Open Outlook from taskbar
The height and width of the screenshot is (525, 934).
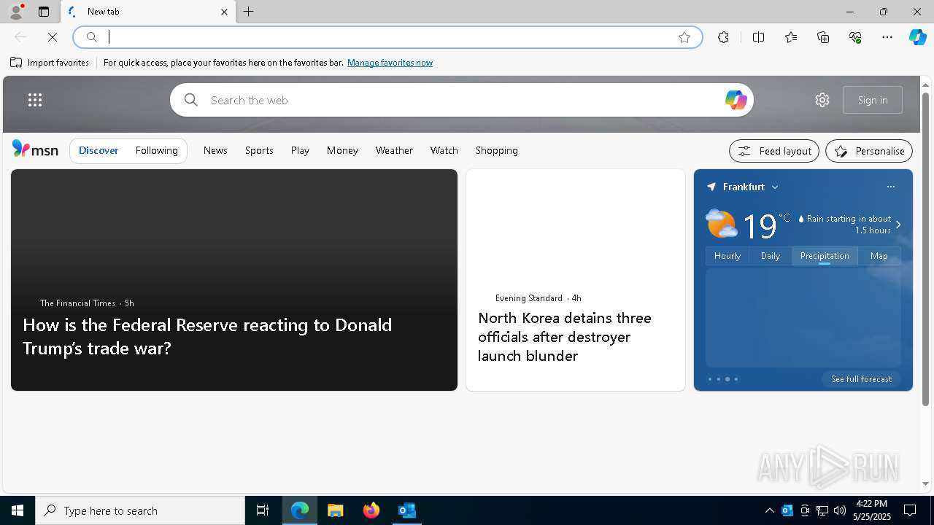tap(406, 510)
